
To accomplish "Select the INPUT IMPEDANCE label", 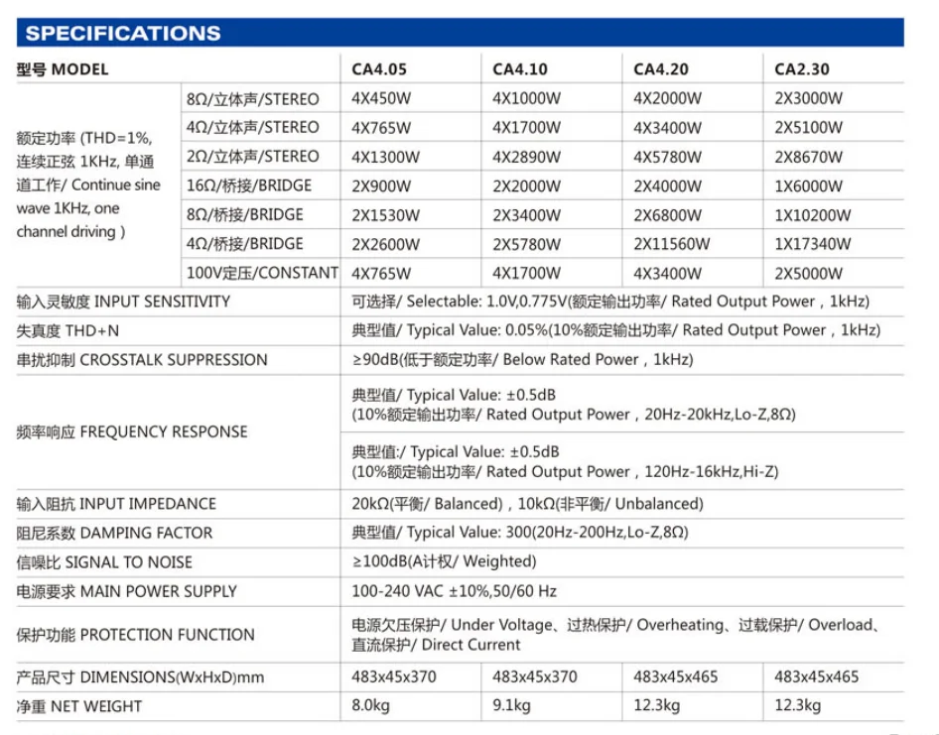I will point(116,504).
